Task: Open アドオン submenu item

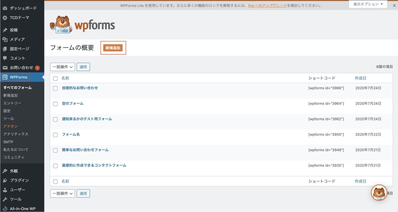Action: pos(10,126)
